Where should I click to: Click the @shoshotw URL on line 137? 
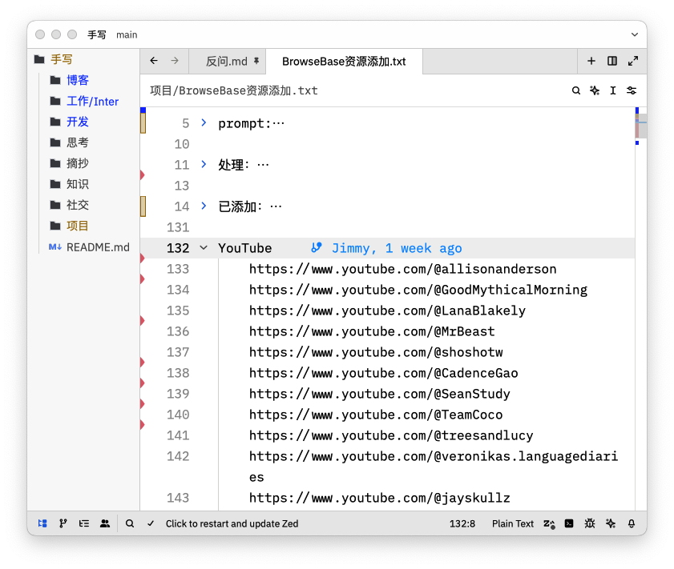[376, 352]
